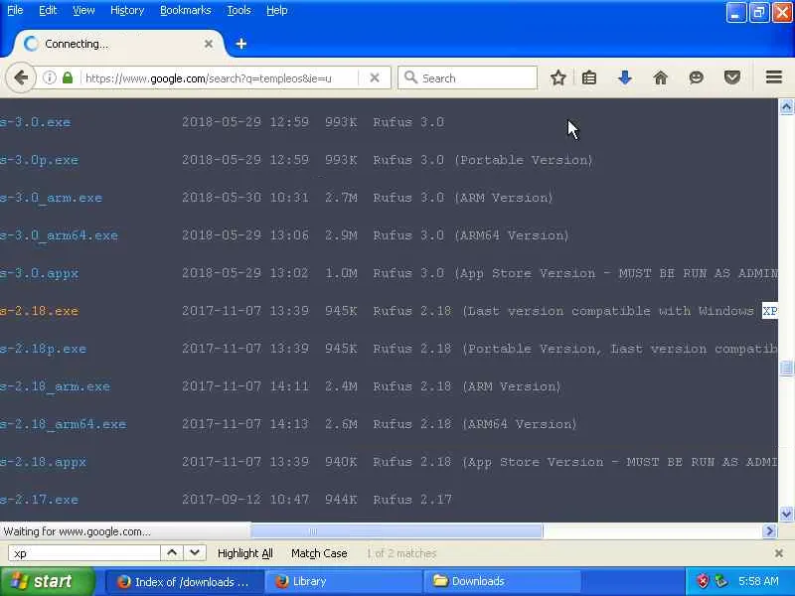795x596 pixels.
Task: Download the s-3.0_arm.exe link
Action: click(51, 198)
